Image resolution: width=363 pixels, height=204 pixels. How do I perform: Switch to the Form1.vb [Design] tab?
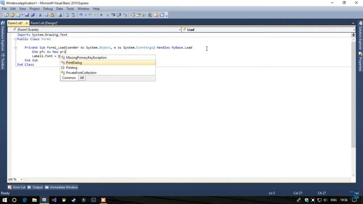pos(44,23)
